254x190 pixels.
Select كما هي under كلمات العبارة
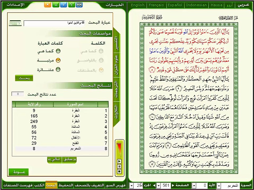[x=58, y=51]
